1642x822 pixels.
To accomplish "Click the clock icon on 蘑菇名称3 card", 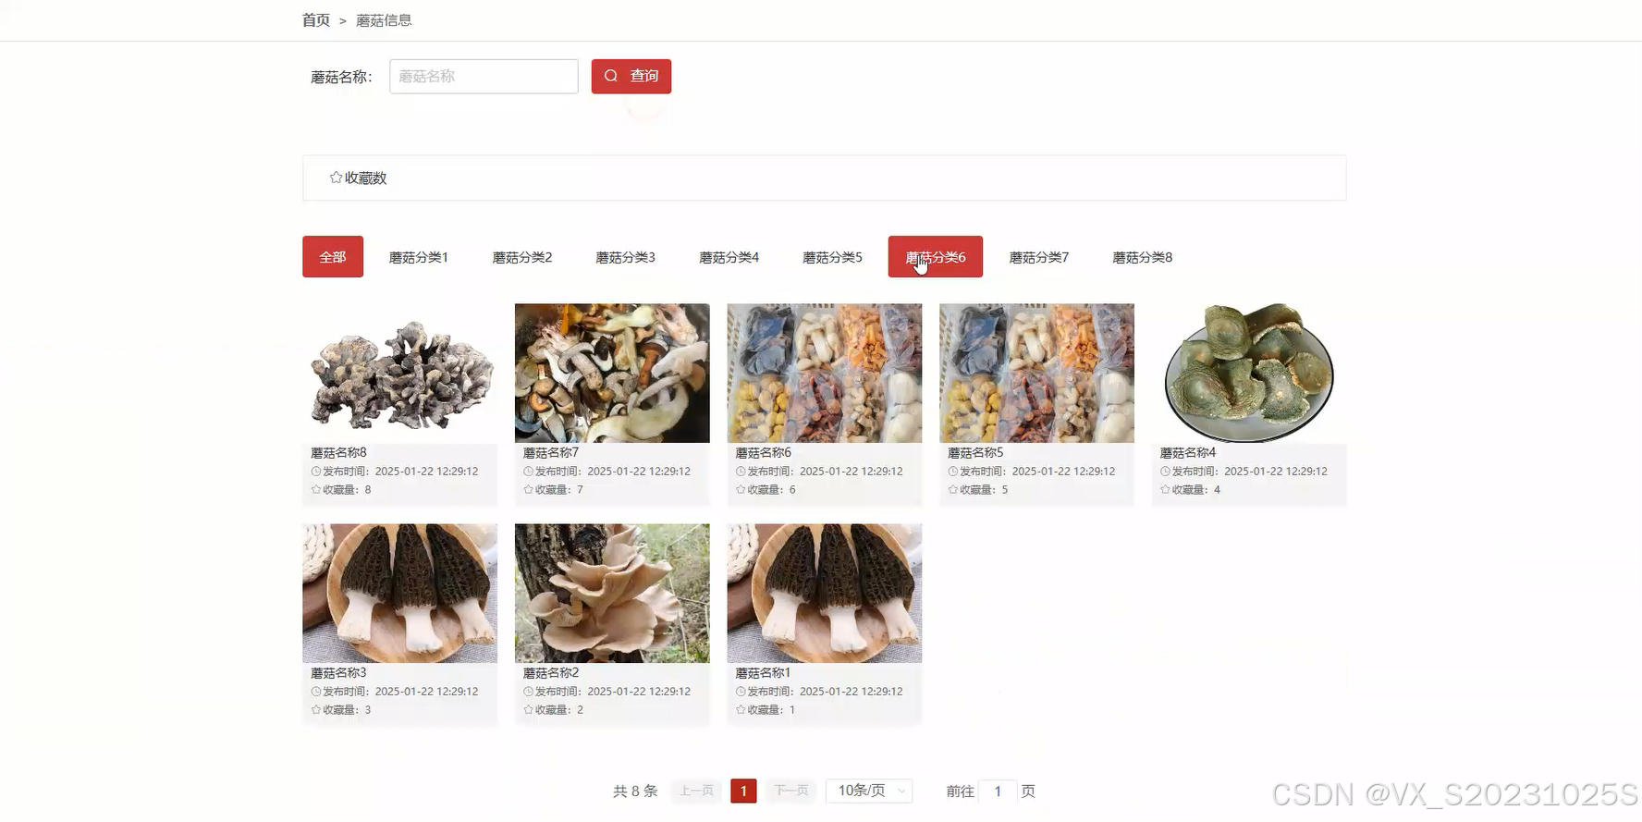I will point(316,692).
